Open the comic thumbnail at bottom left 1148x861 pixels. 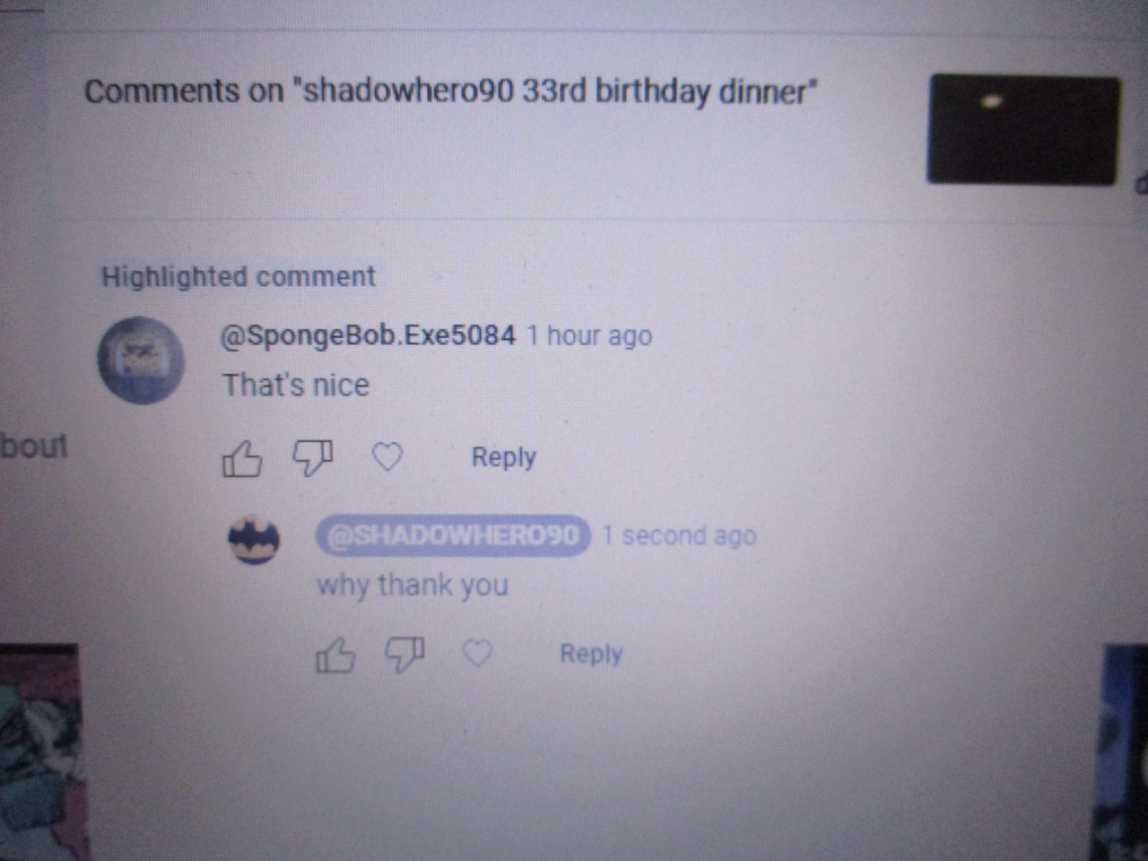(39, 752)
